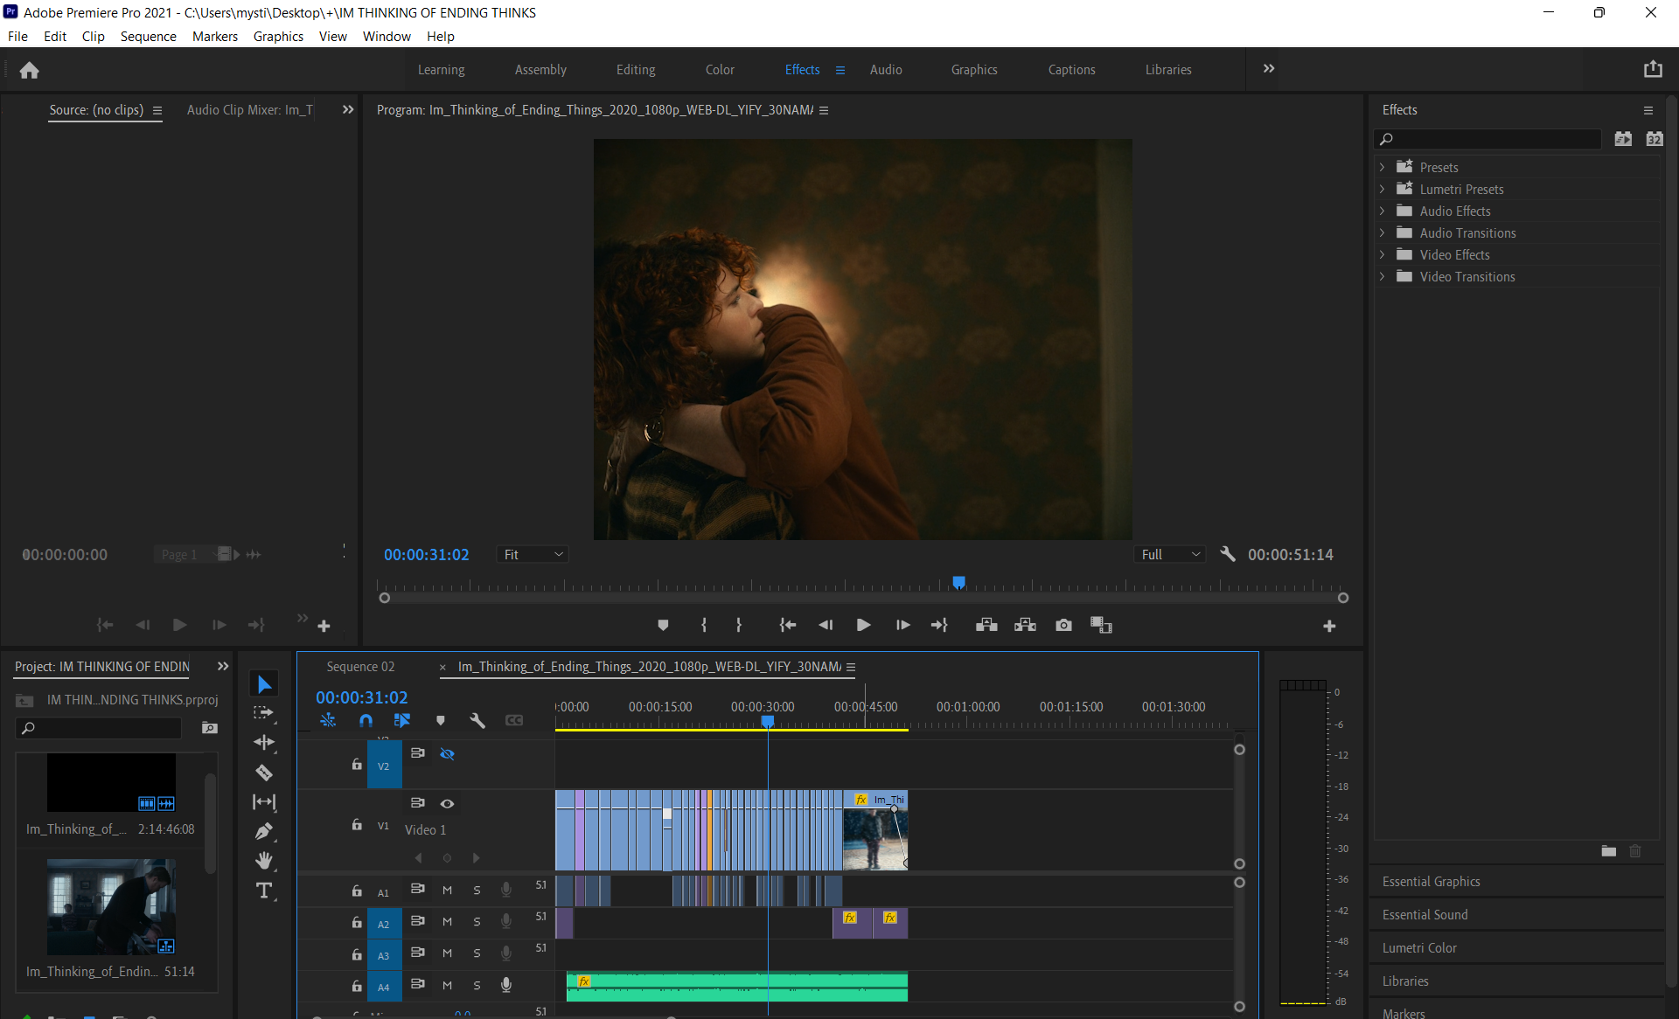Toggle V1 track output eye
This screenshot has height=1019, width=1679.
pyautogui.click(x=447, y=803)
